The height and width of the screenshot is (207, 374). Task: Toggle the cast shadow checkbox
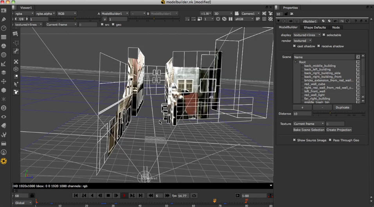coord(294,46)
